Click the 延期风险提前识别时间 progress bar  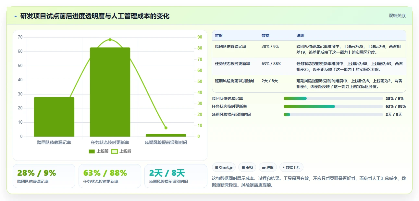333,115
